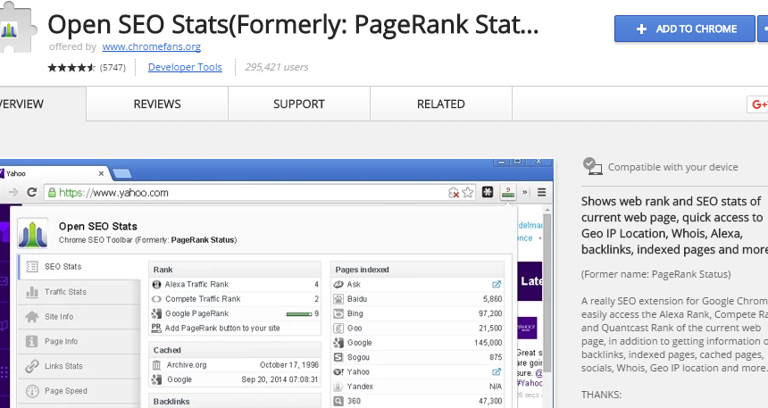Click the black extension icon in the toolbar
The height and width of the screenshot is (408, 768).
coord(488,192)
